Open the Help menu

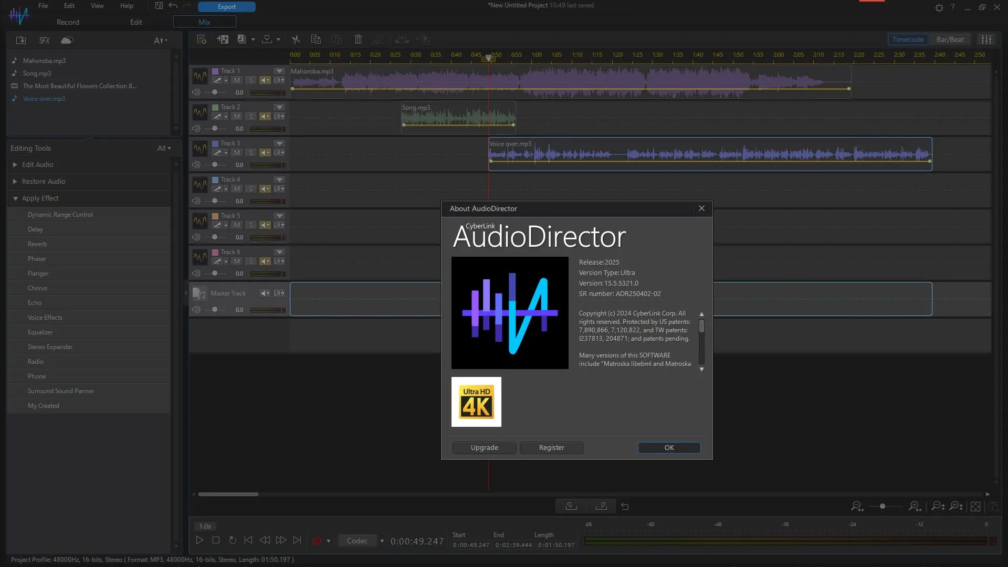tap(126, 6)
